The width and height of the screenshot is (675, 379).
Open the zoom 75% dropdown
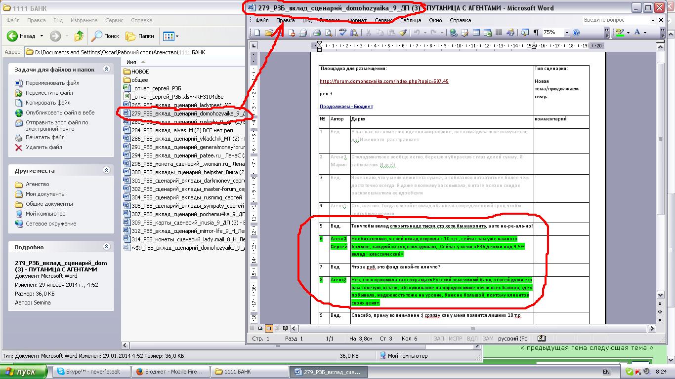567,33
